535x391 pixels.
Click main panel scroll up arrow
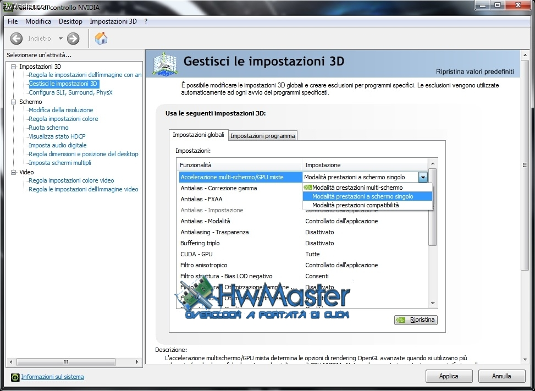525,54
